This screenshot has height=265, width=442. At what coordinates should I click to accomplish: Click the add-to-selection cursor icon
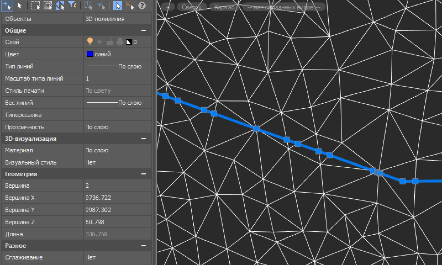click(x=7, y=6)
